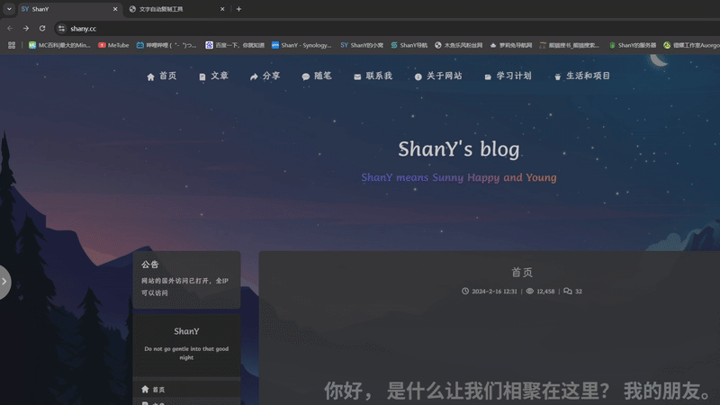
Task: Click the address bar showing shany.cc
Action: point(270,28)
